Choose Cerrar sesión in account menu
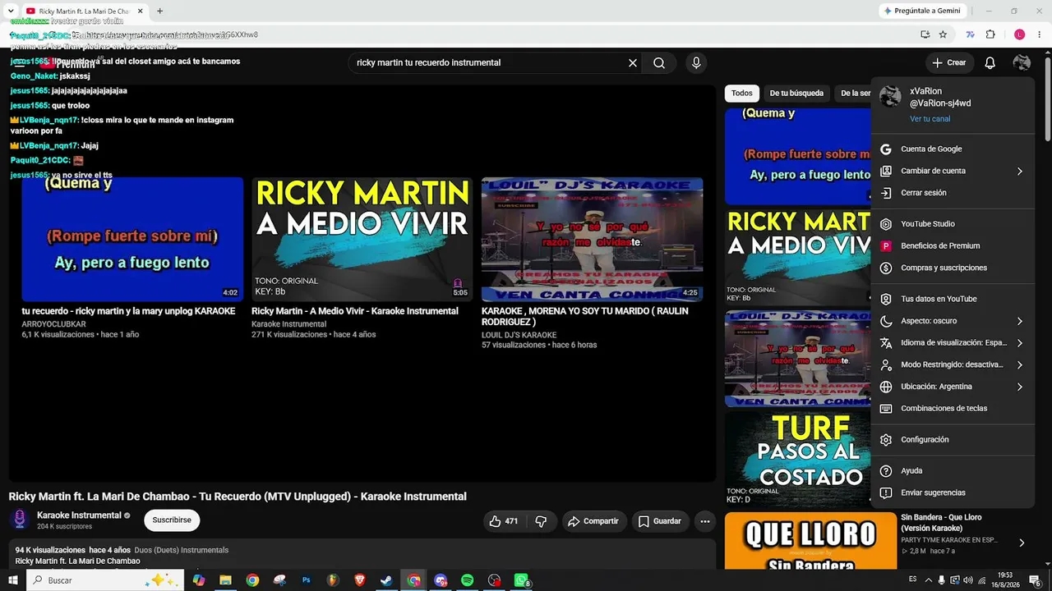This screenshot has height=591, width=1052. click(953, 193)
